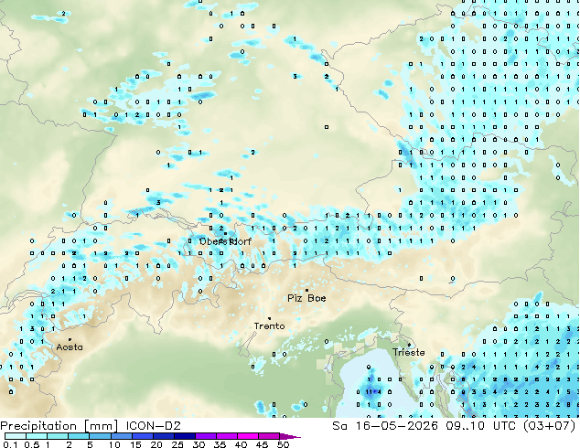Click the Oberstdorf city label

(x=225, y=241)
